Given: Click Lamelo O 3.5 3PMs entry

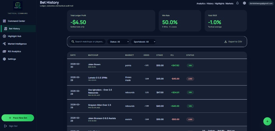Looking at the screenshot, I should (98, 78).
